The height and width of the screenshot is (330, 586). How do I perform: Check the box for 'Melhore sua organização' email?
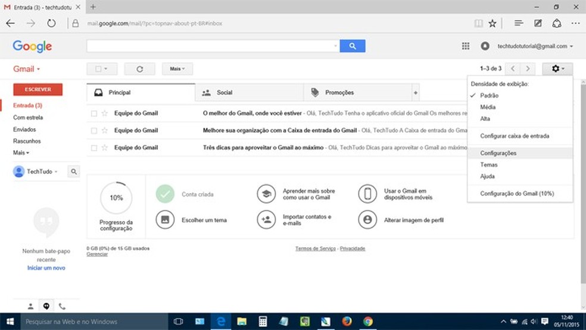coord(94,130)
